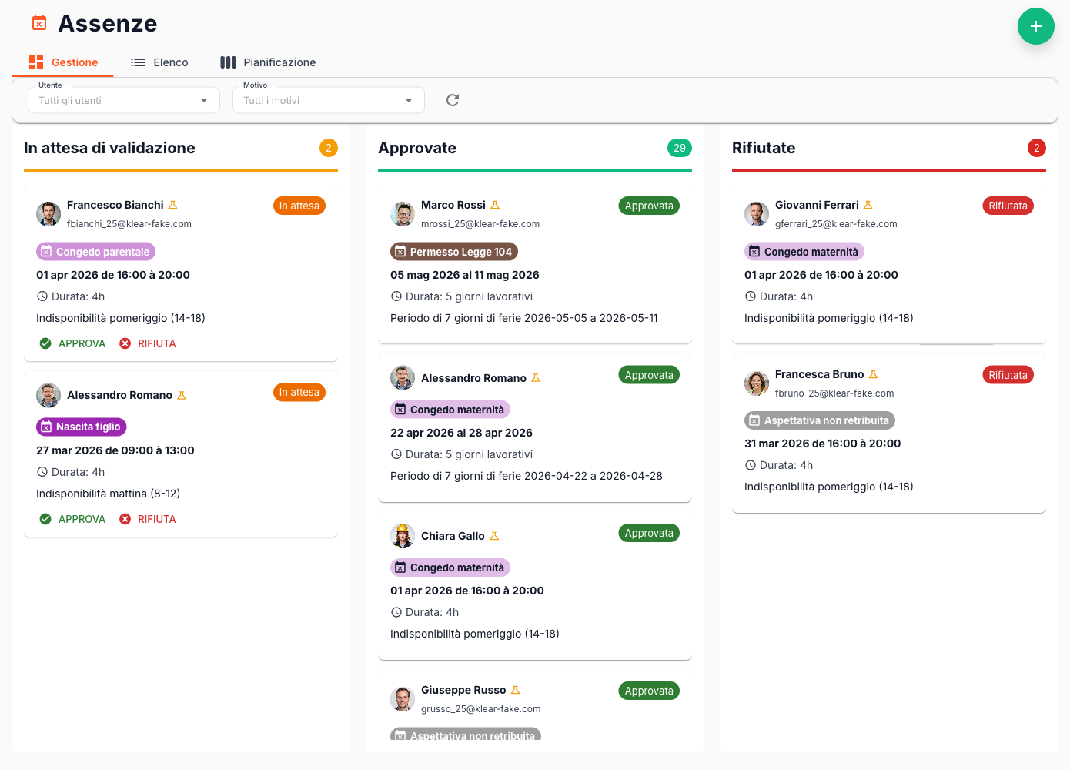Image resolution: width=1070 pixels, height=770 pixels.
Task: Click the grid icon on the Gestione tab
Action: coord(35,62)
